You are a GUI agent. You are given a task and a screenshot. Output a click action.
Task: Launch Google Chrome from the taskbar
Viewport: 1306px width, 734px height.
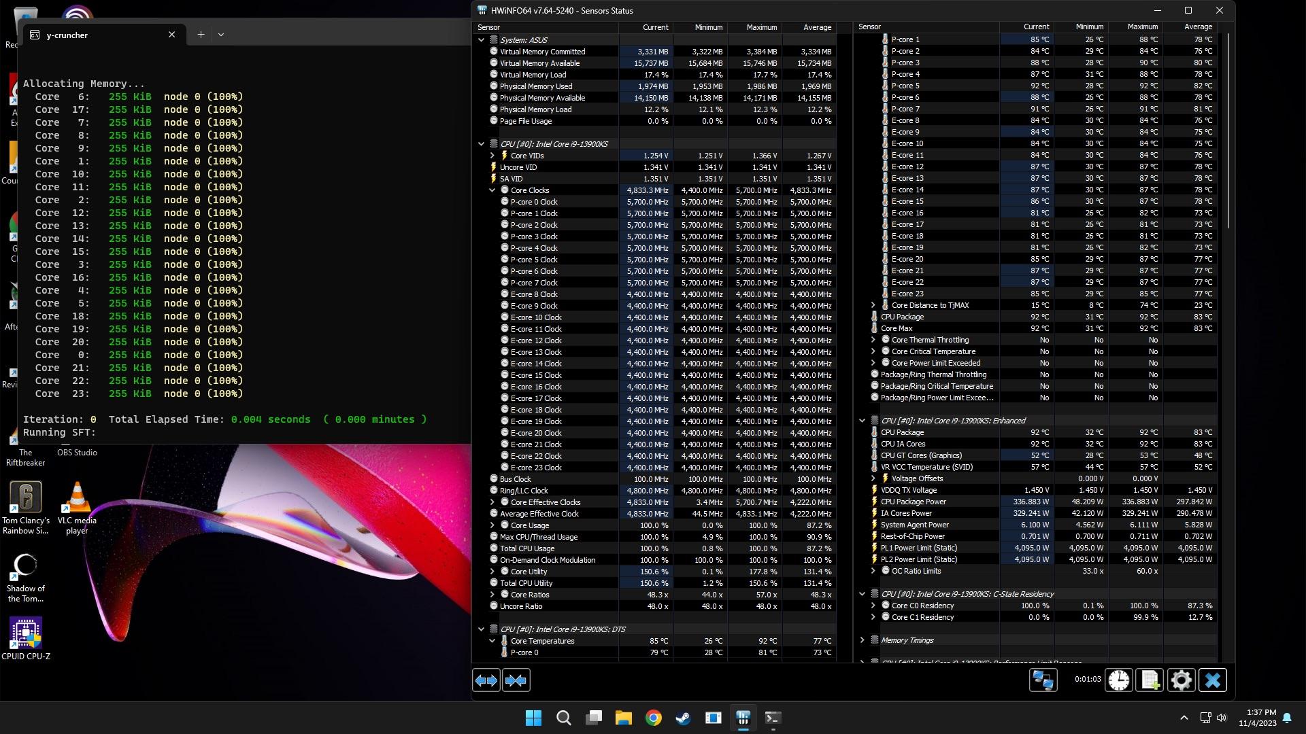coord(654,718)
